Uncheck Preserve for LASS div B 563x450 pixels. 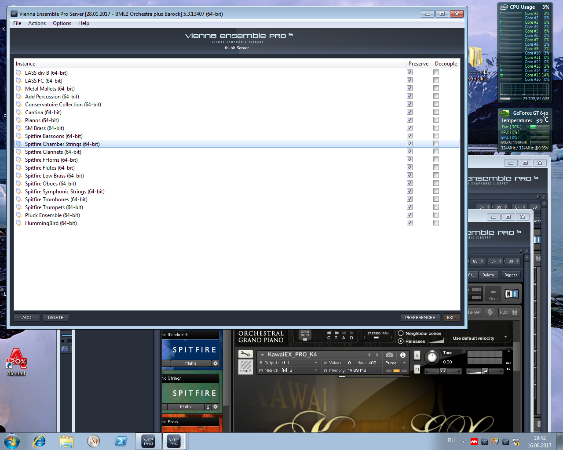click(409, 73)
